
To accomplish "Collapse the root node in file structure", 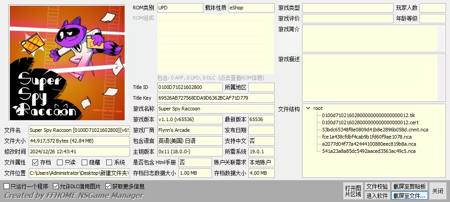I will pos(308,108).
